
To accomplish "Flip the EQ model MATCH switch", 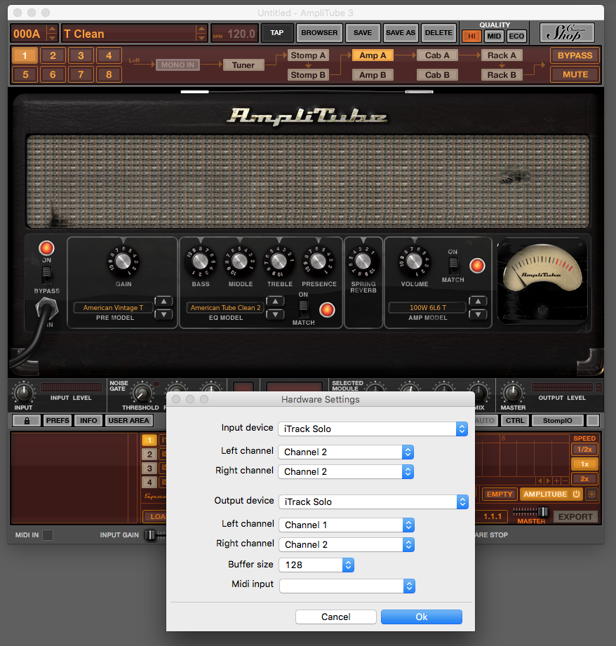I will pyautogui.click(x=303, y=307).
